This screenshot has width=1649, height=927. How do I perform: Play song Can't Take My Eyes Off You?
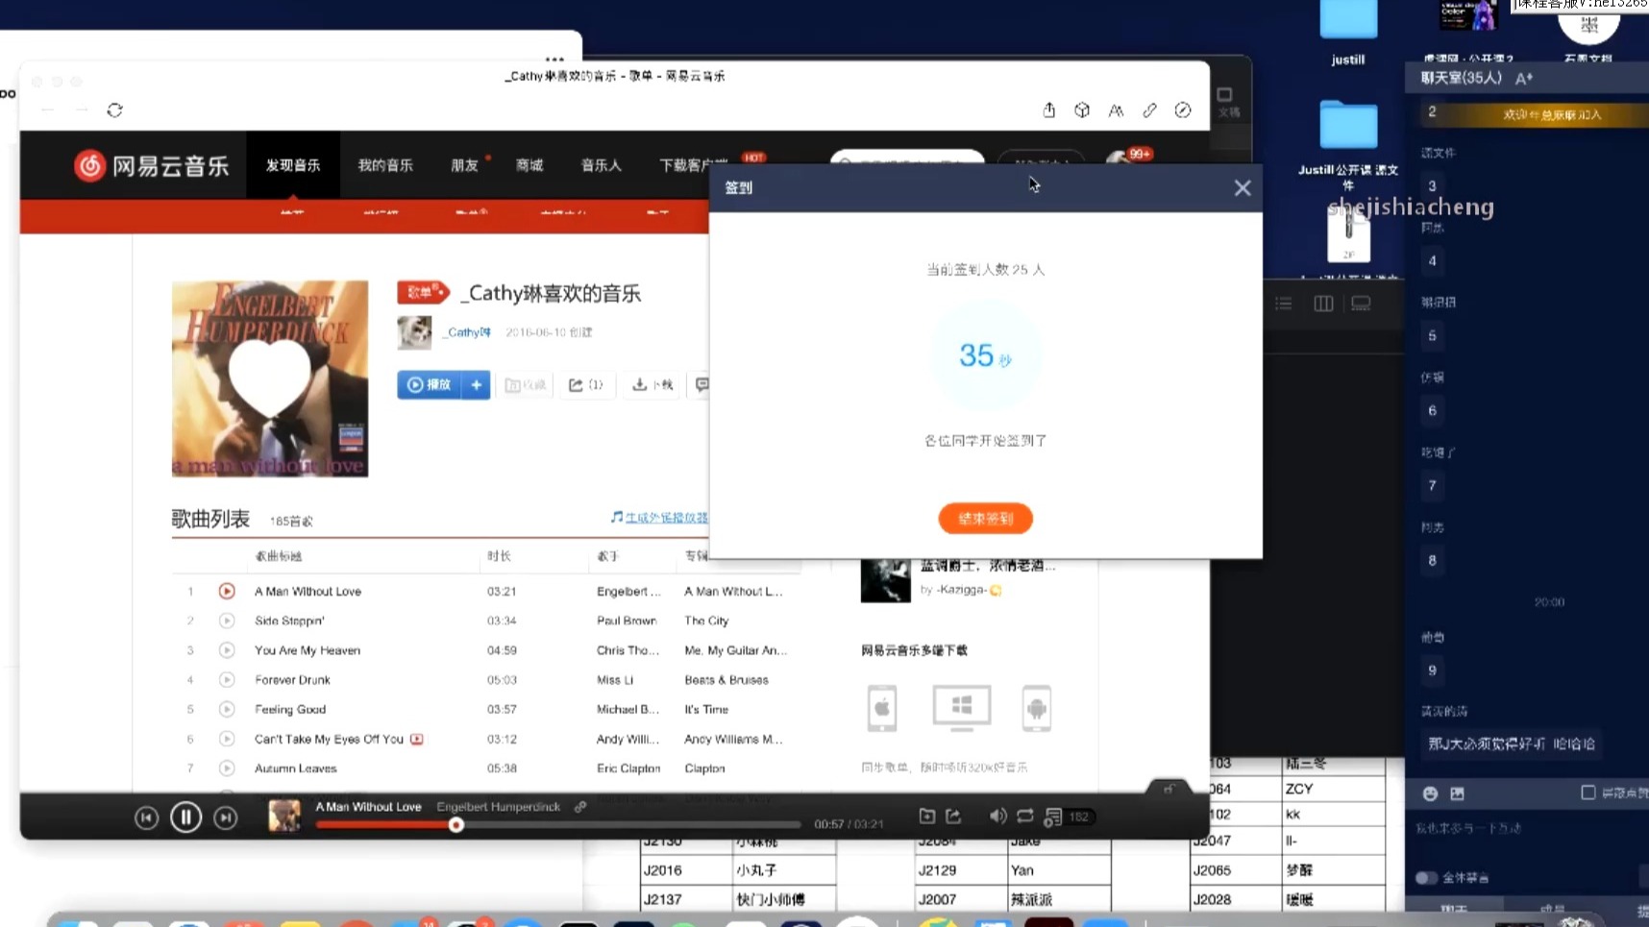point(227,740)
